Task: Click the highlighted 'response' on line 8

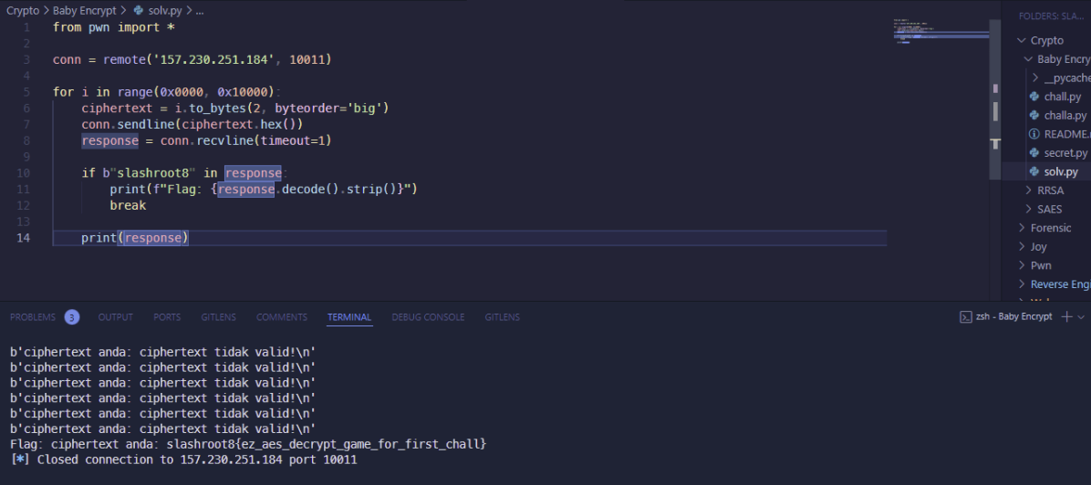Action: pyautogui.click(x=110, y=140)
